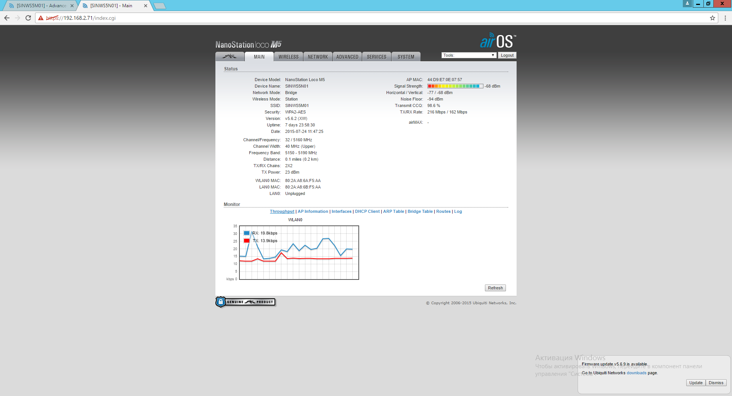Show the Throughput monitor

(282, 211)
